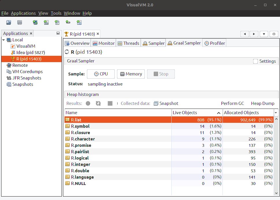Open a snapshot file with the folder icon
The height and width of the screenshot is (200, 280).
[9, 22]
